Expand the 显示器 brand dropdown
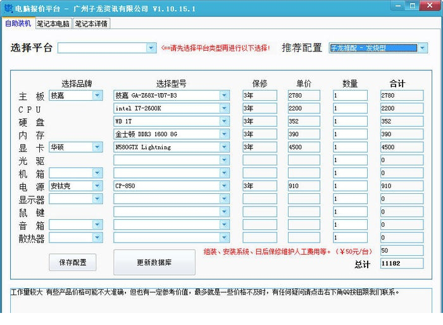 (x=97, y=199)
